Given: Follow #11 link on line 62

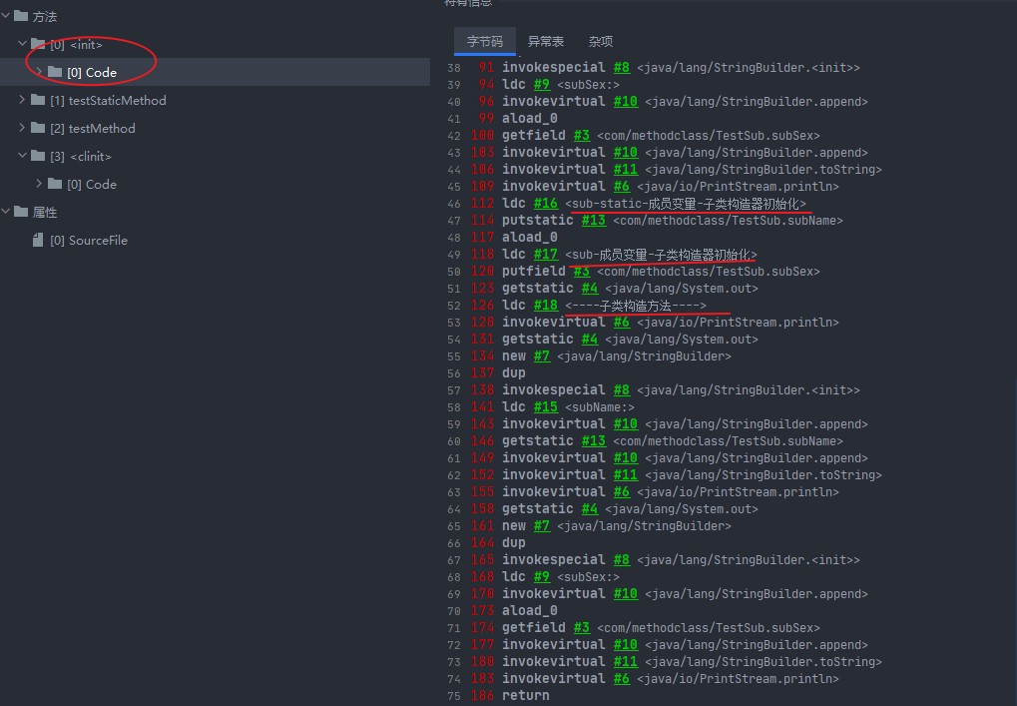Looking at the screenshot, I should point(625,475).
